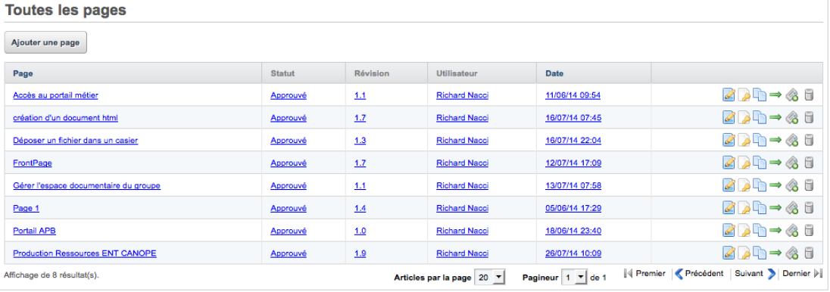The height and width of the screenshot is (292, 830).
Task: Delete 'Gérer l'espace documentaire du groupe' via trash icon
Action: (x=808, y=185)
